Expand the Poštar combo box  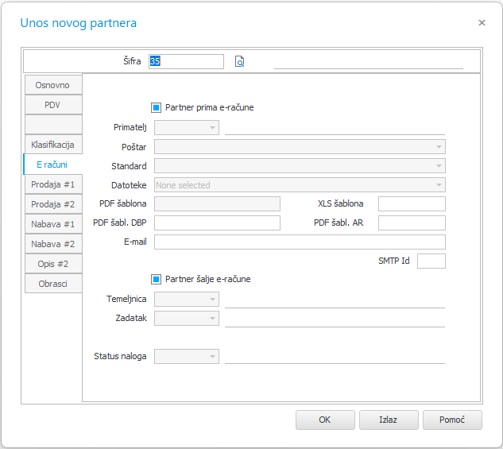click(x=300, y=146)
